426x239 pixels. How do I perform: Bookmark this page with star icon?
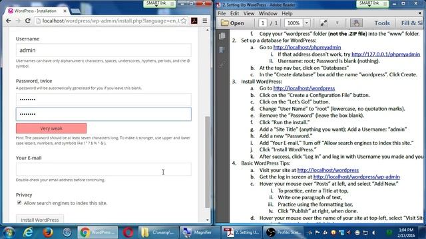pos(184,21)
